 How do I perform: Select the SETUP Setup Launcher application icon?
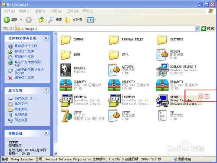coord(162,100)
